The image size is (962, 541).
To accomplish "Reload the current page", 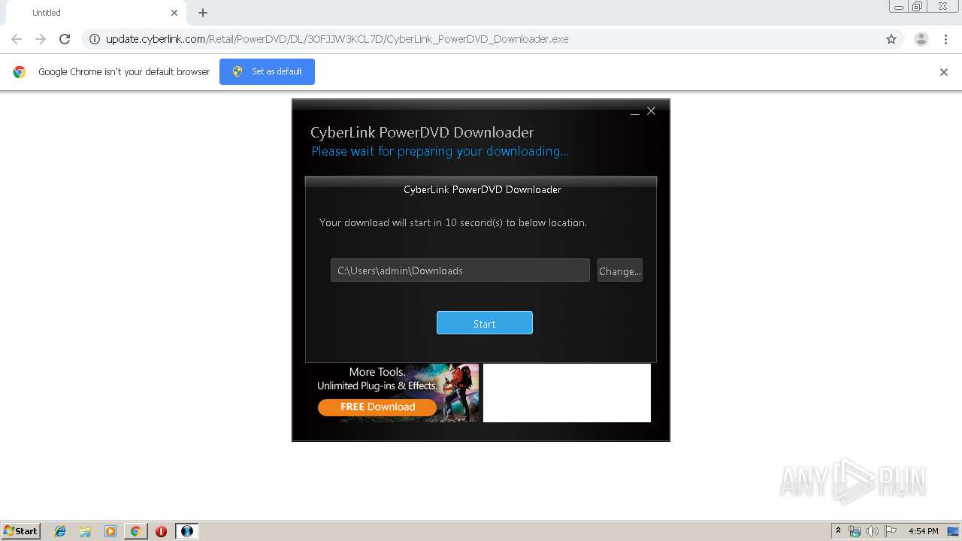I will coord(65,39).
